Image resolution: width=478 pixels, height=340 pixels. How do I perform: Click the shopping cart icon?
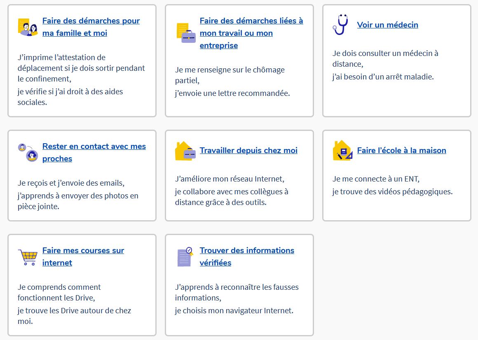28,257
